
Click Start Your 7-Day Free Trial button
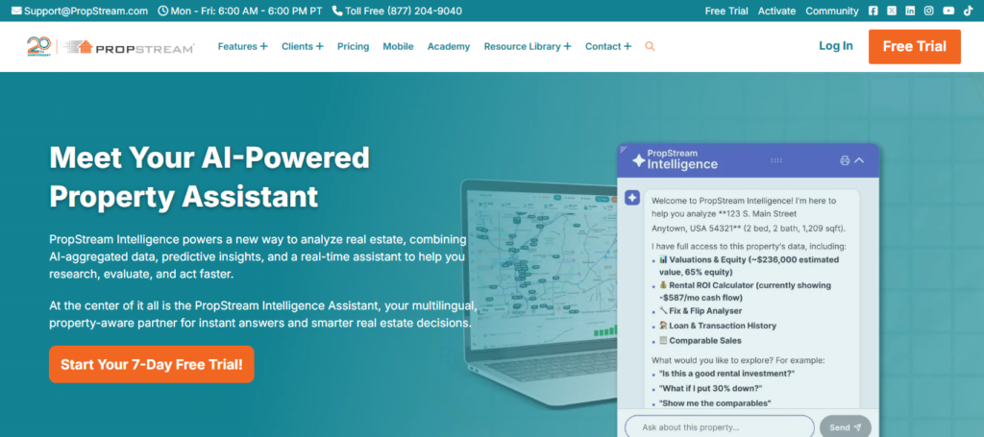(151, 364)
